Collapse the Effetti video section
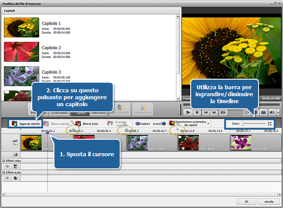The height and width of the screenshot is (208, 283). pyautogui.click(x=4, y=161)
